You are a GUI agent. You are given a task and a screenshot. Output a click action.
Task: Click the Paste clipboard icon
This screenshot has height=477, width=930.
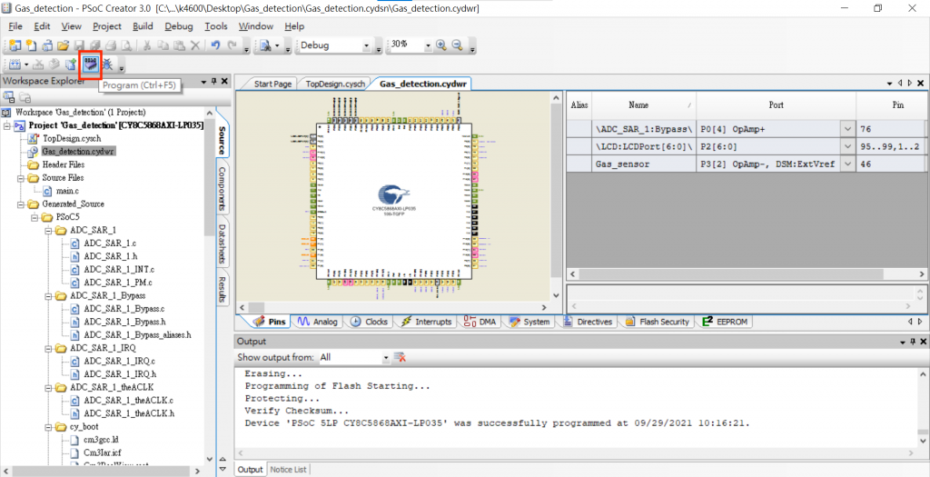[x=179, y=45]
